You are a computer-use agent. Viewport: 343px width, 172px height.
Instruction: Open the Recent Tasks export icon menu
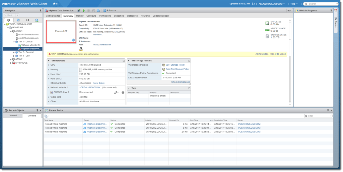point(47,116)
